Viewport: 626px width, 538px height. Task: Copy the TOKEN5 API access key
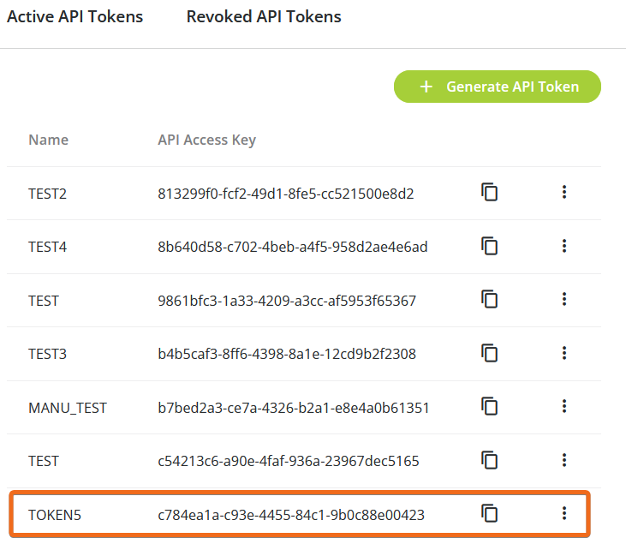tap(489, 513)
